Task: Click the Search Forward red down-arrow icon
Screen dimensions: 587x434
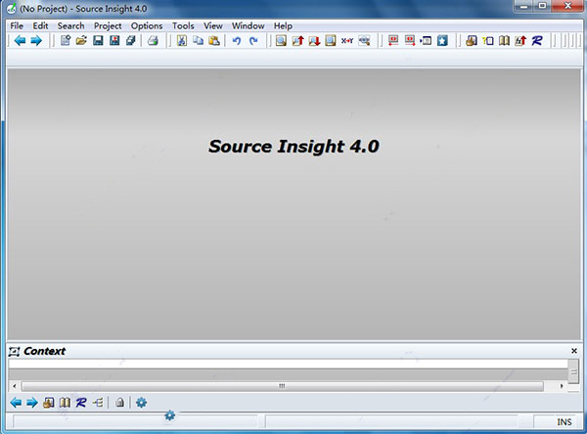Action: 314,40
